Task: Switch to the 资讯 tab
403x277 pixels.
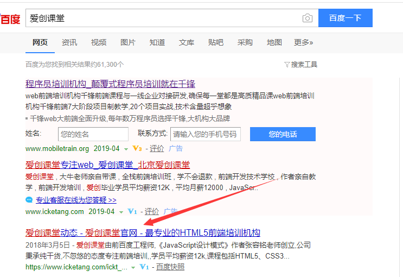Action: 69,42
